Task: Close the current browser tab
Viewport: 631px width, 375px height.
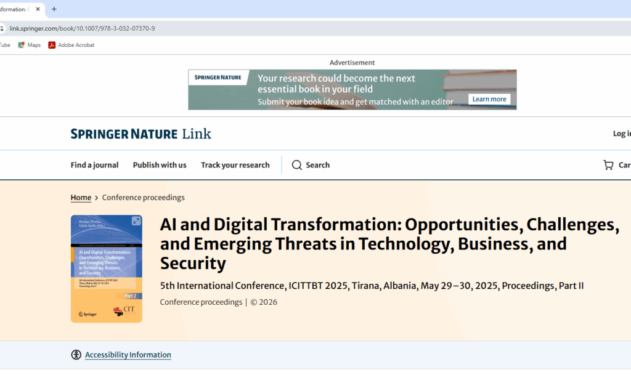Action: pyautogui.click(x=38, y=9)
